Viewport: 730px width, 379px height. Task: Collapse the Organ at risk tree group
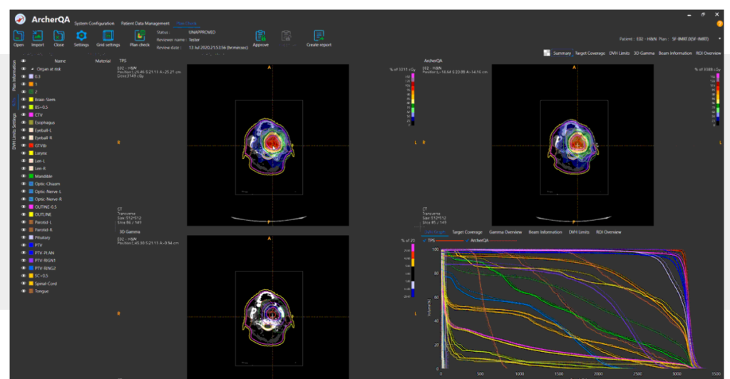(32, 69)
